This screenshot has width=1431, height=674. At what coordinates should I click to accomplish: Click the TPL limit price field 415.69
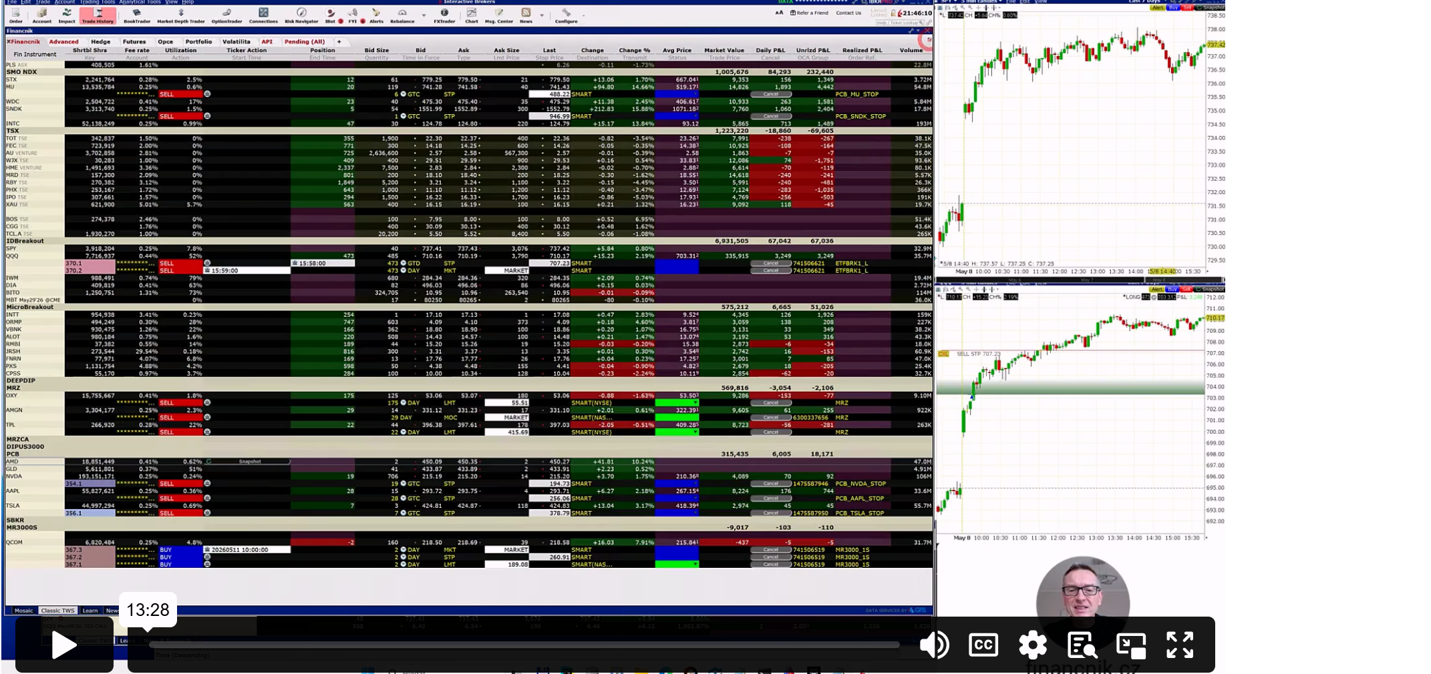click(x=506, y=432)
